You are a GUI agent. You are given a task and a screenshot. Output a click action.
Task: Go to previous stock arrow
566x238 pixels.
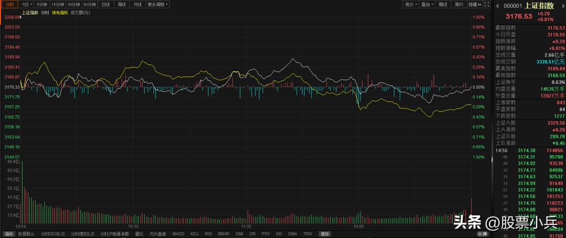click(x=497, y=5)
